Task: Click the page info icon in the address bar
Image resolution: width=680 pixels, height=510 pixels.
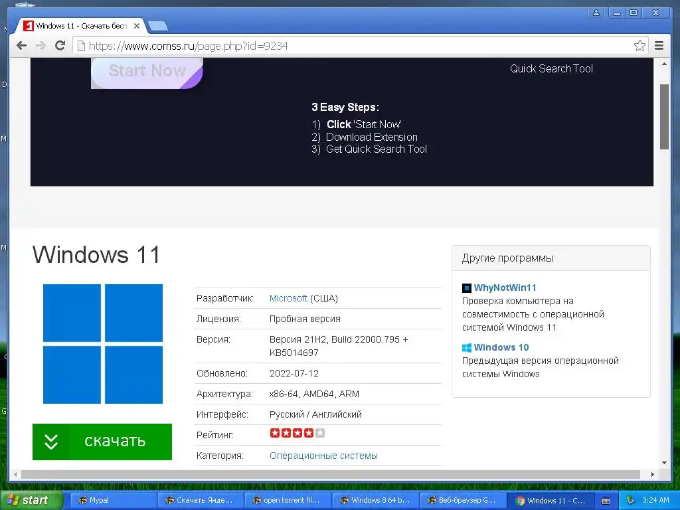Action: click(80, 46)
